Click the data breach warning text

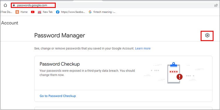point(87,73)
